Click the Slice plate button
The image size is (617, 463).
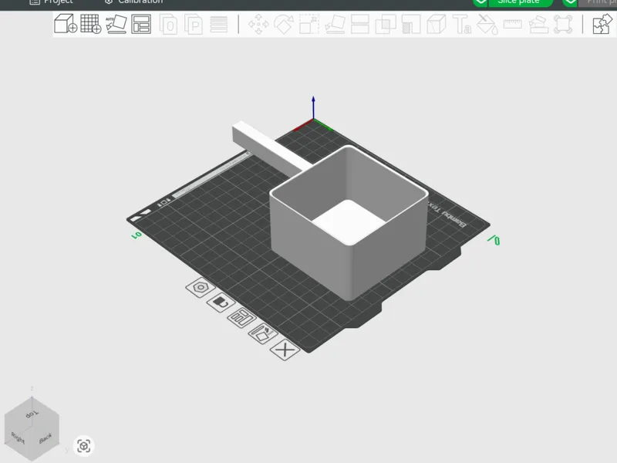click(x=521, y=2)
